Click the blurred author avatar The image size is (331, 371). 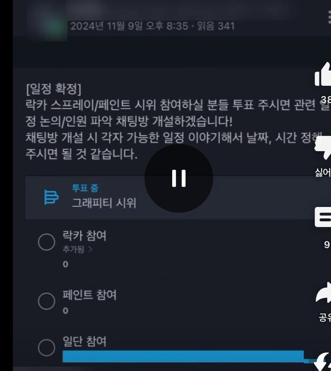55,28
